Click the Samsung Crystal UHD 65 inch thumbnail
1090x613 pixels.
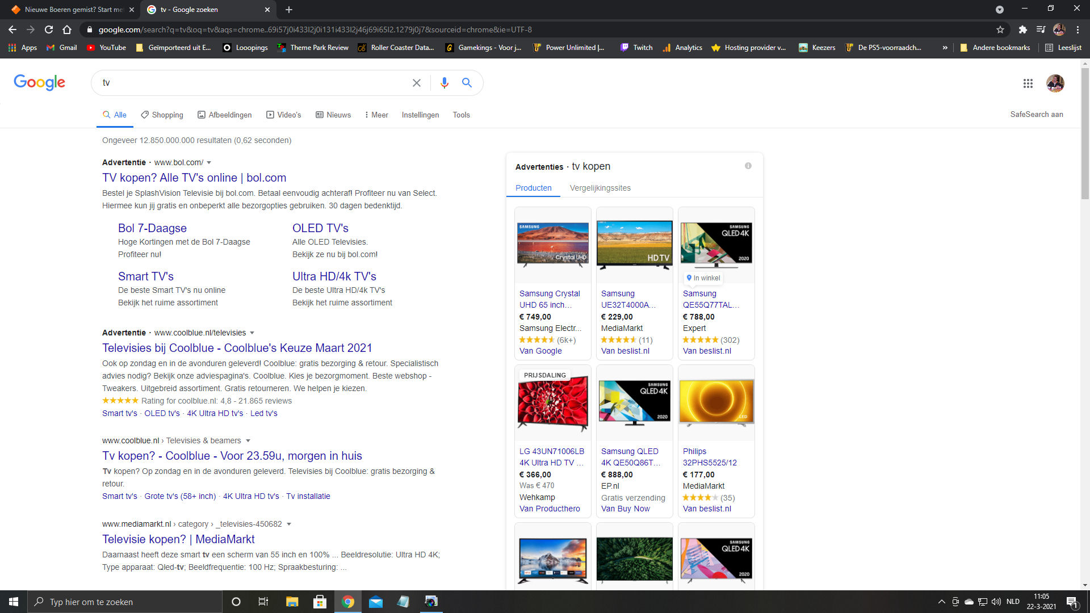coord(552,245)
